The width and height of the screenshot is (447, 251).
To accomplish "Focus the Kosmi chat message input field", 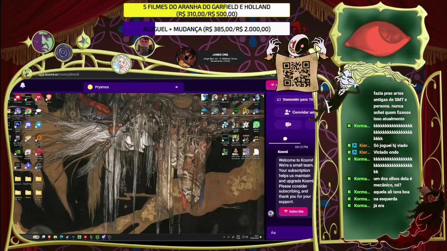I will [291, 233].
